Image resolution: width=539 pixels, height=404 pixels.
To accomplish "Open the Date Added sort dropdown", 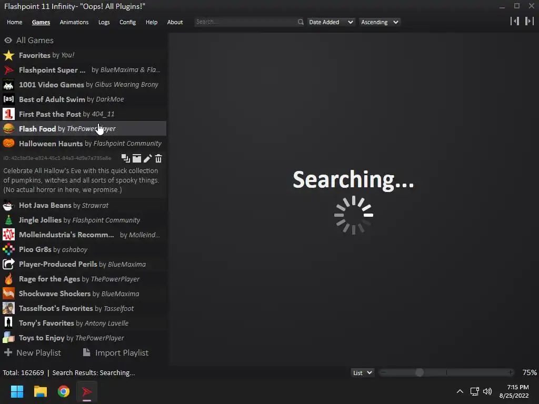I will click(x=331, y=22).
